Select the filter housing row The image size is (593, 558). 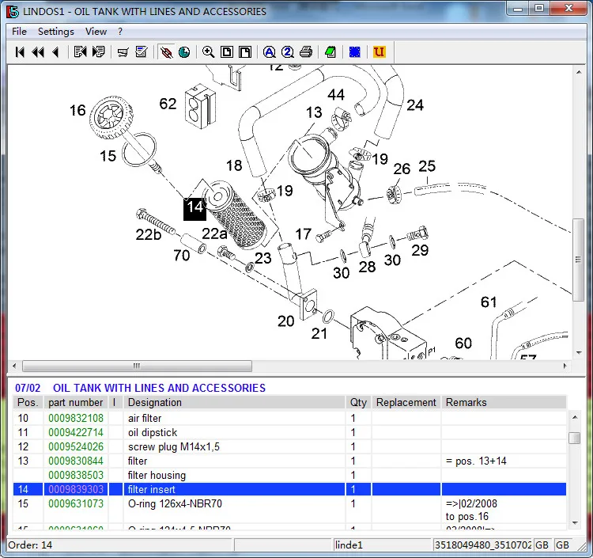(x=157, y=476)
